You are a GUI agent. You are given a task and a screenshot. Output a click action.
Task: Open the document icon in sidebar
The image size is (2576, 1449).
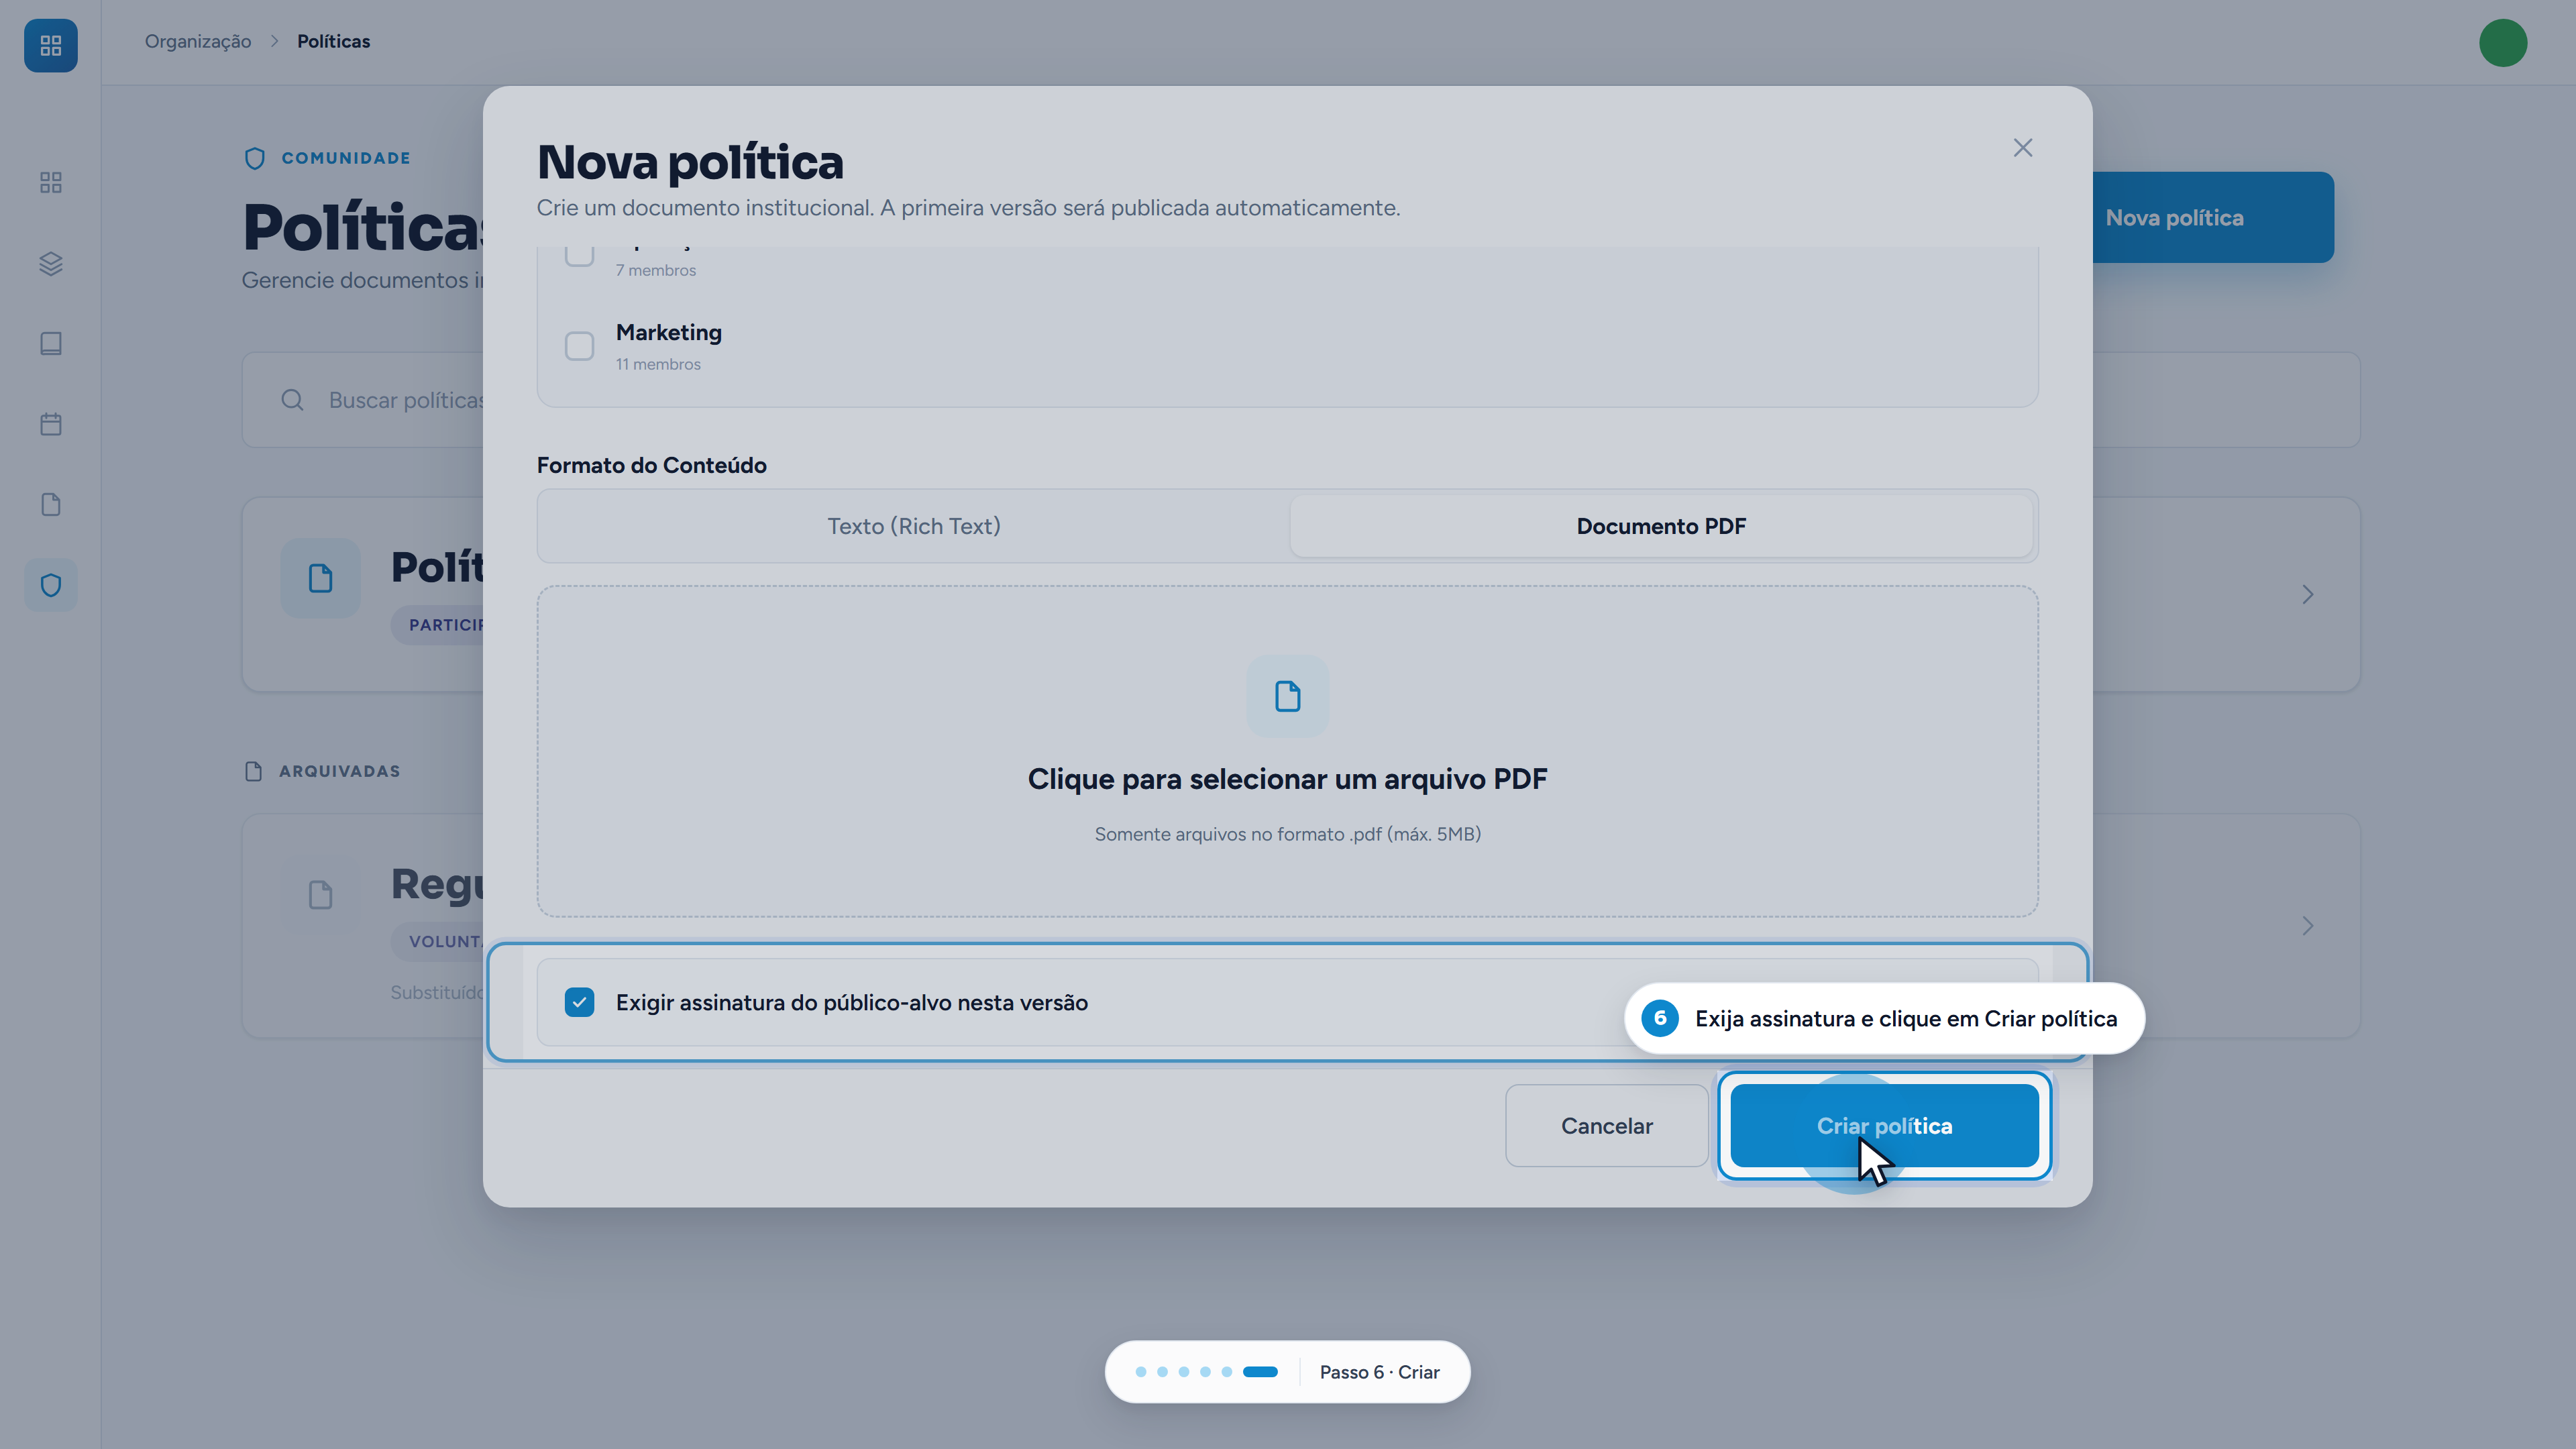[50, 504]
